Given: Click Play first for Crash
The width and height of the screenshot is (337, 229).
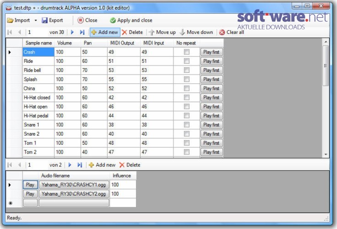Looking at the screenshot, I should (x=212, y=52).
